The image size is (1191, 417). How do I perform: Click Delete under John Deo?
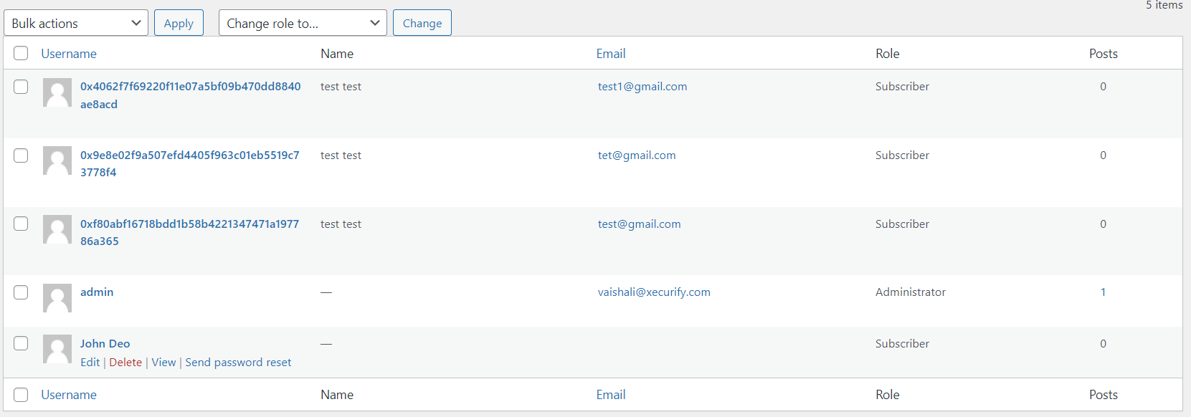(x=125, y=363)
